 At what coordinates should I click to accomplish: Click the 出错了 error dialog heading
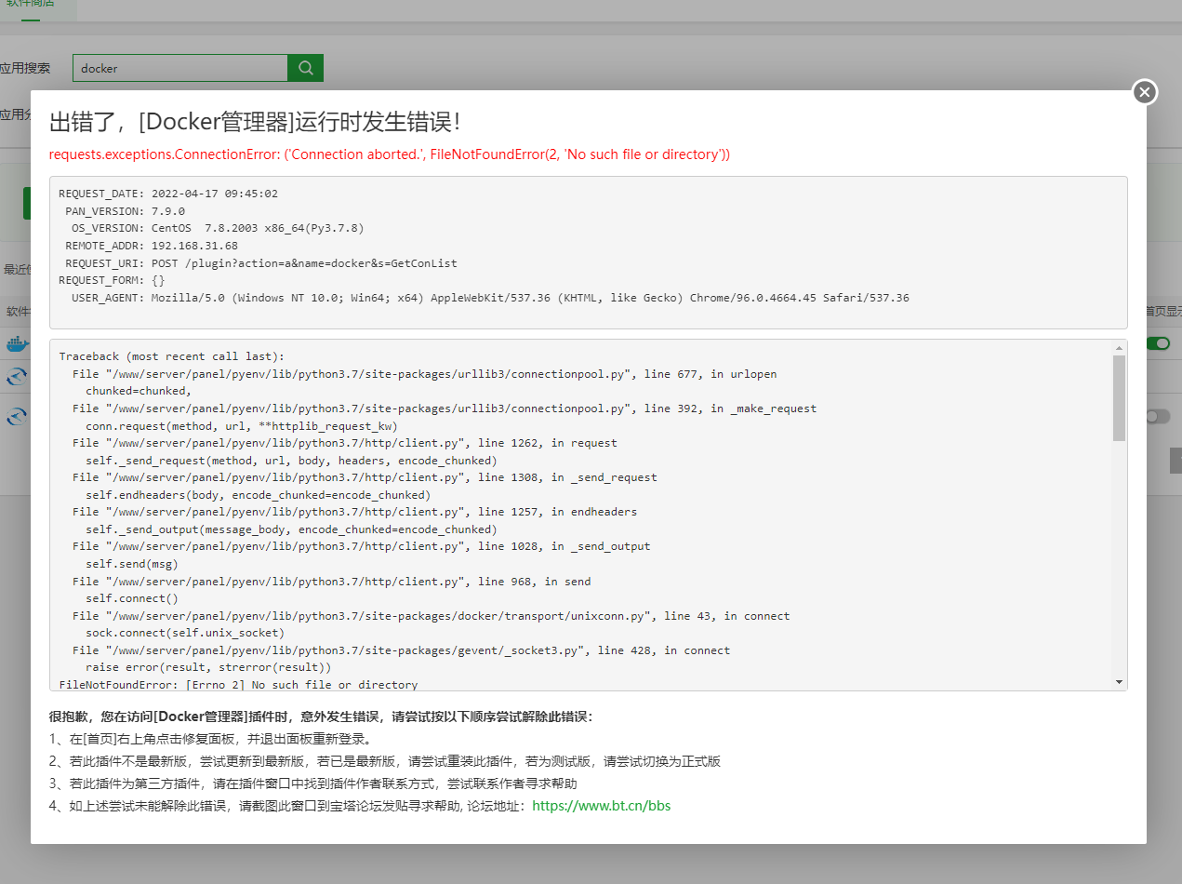pos(254,122)
